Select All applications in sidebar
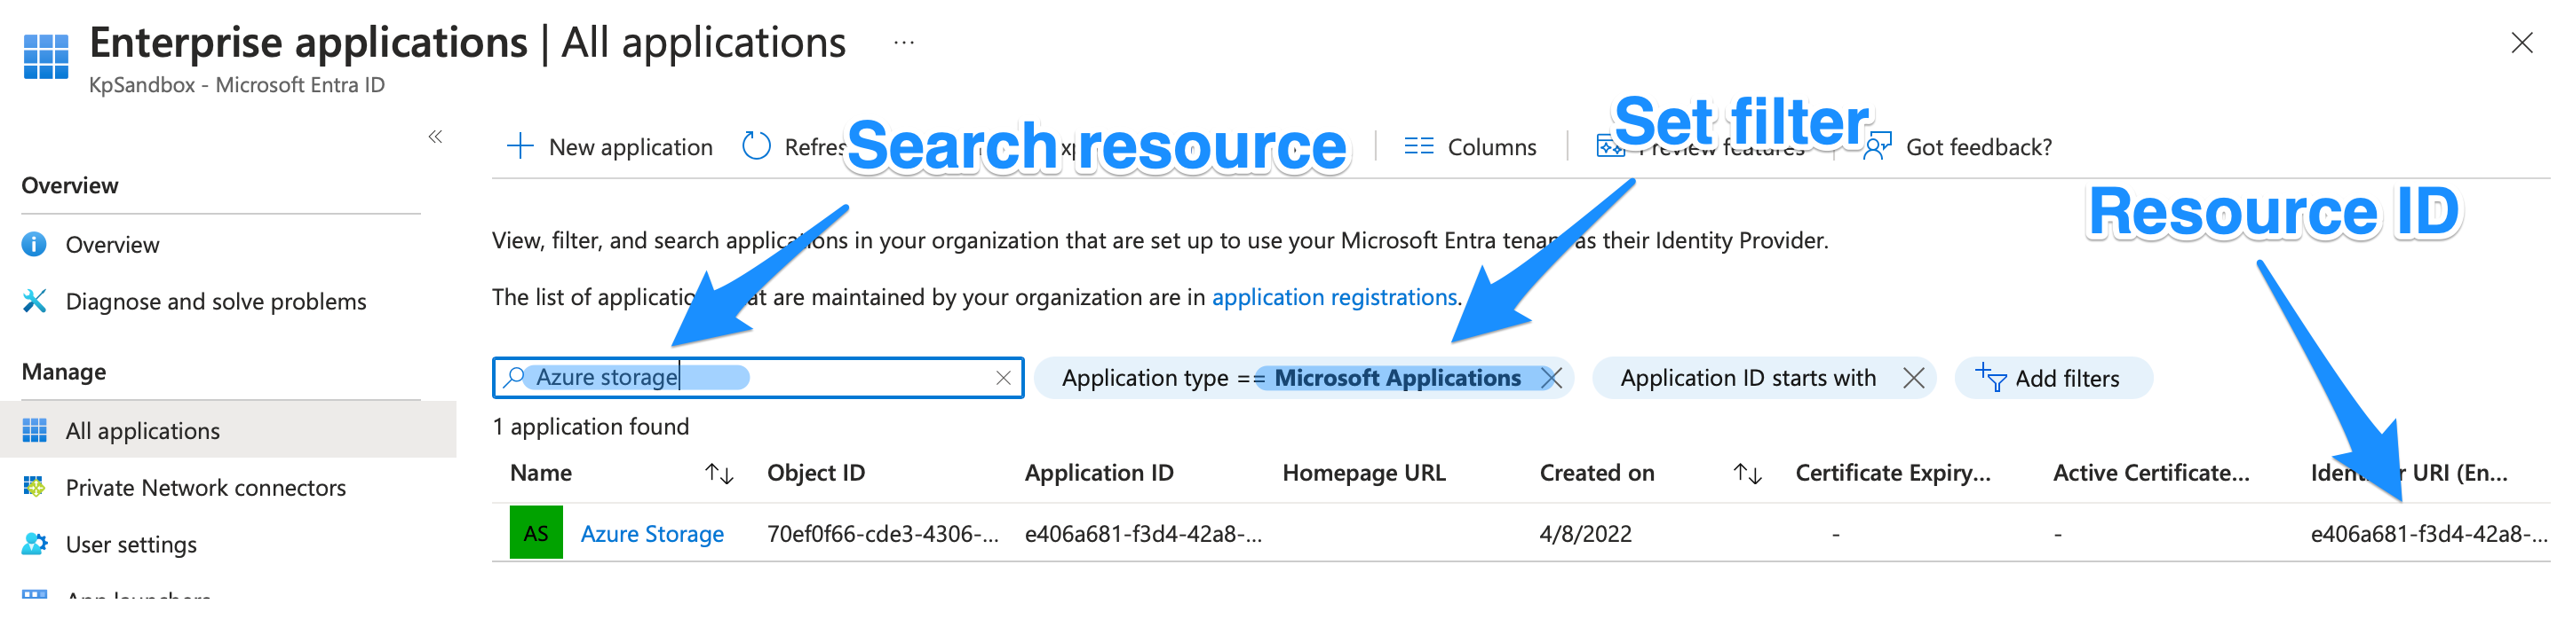 coord(228,430)
